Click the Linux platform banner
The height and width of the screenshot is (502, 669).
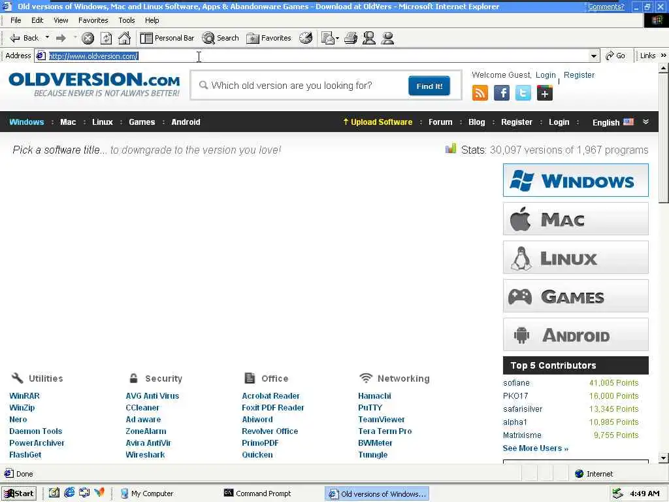point(576,258)
